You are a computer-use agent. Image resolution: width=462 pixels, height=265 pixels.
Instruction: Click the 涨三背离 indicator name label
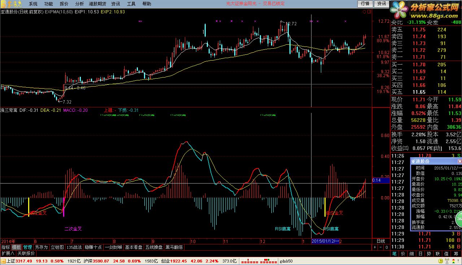[x=9, y=110]
